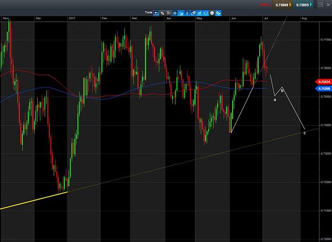
Task: Click the 0.74000 price axis label
Action: (x=325, y=125)
